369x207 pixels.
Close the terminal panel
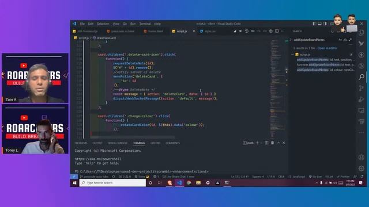pos(284,143)
